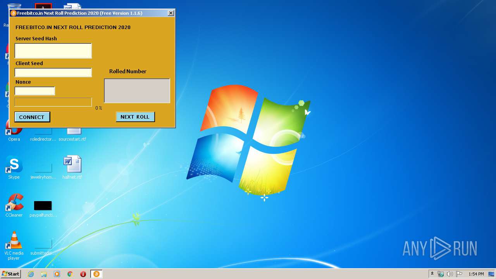Focus the Nonce input field

tap(35, 91)
